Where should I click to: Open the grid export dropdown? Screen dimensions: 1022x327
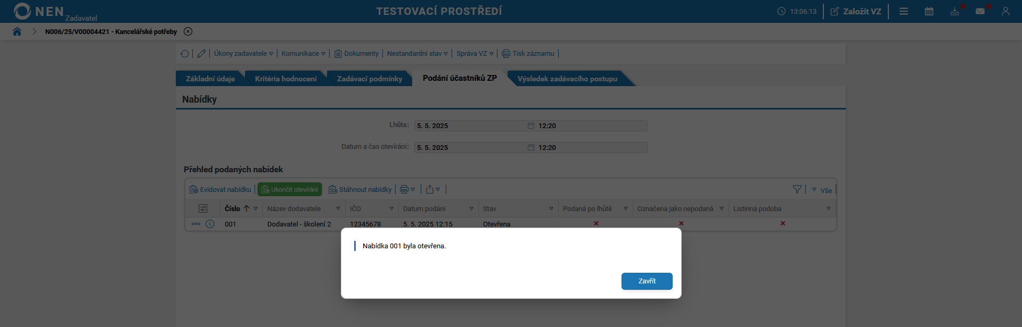[433, 190]
